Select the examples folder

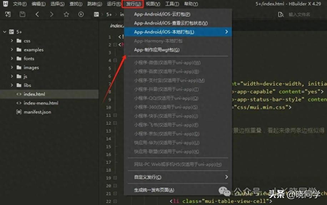pos(34,50)
